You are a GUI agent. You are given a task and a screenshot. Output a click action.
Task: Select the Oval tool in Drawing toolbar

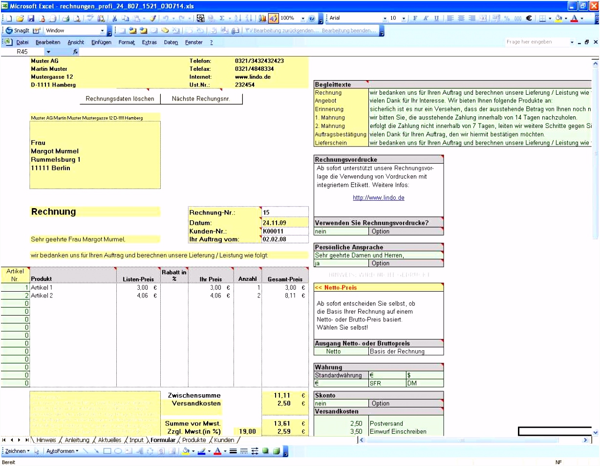(118, 451)
